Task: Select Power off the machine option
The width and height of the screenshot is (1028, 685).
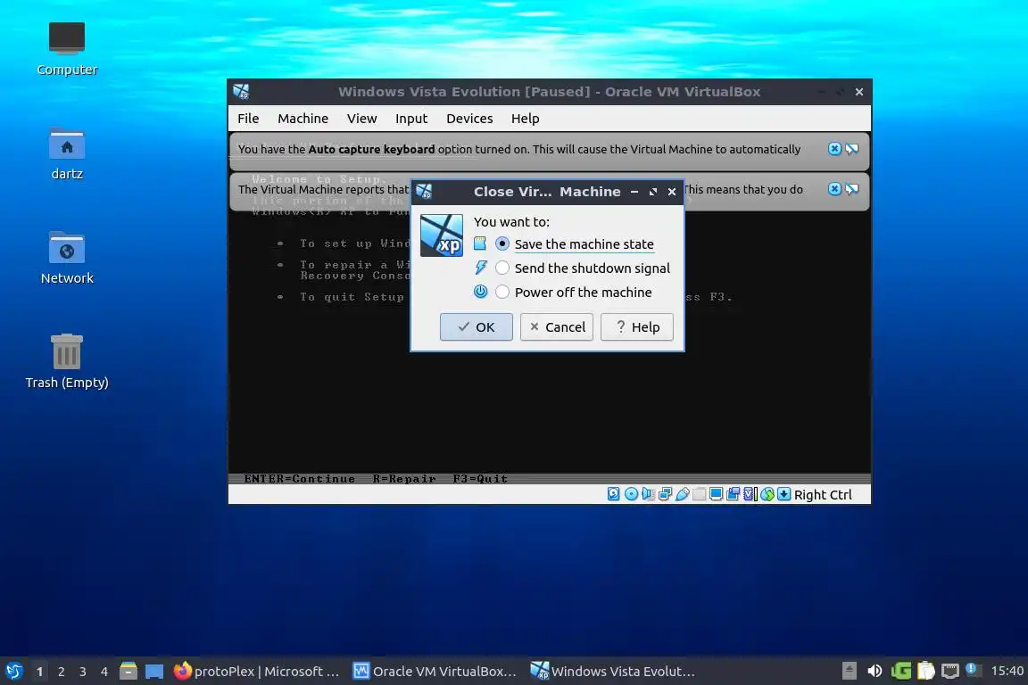Action: click(574, 293)
